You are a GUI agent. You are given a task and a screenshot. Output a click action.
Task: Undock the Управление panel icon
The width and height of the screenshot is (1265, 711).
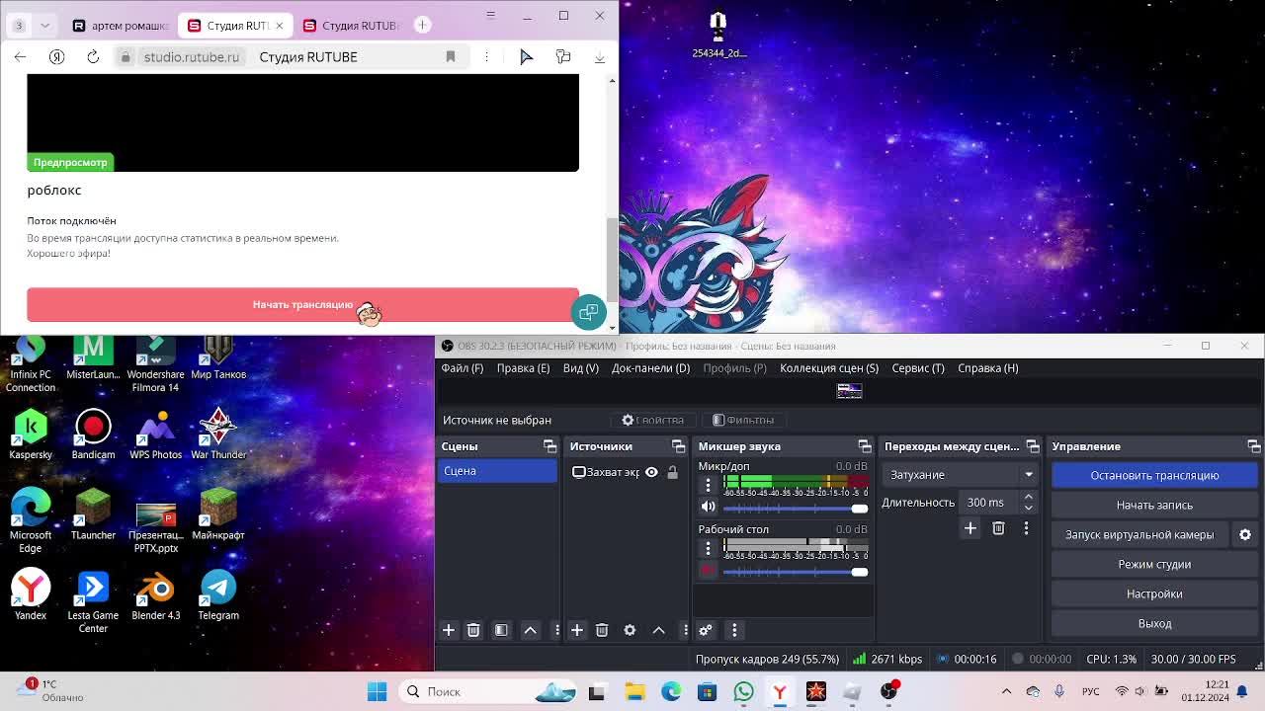tap(1254, 446)
